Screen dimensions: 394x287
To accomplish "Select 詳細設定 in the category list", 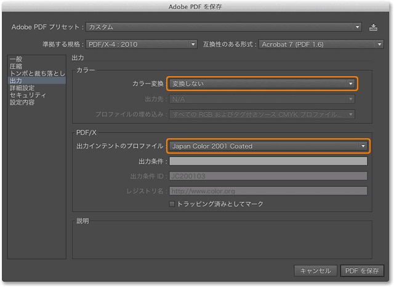I will click(22, 88).
